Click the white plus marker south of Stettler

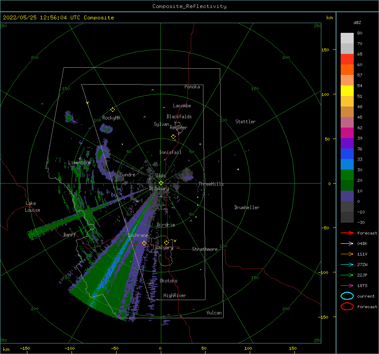click(238, 169)
